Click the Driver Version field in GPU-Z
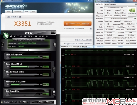Screen dimensions: 137x105 coord(120,38)
